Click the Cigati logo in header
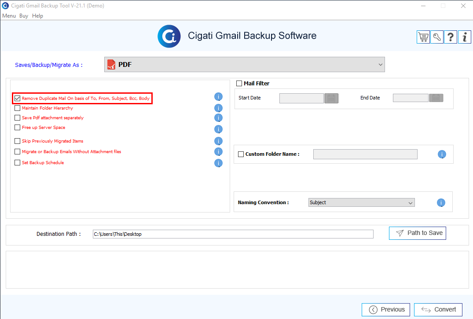 [x=169, y=36]
